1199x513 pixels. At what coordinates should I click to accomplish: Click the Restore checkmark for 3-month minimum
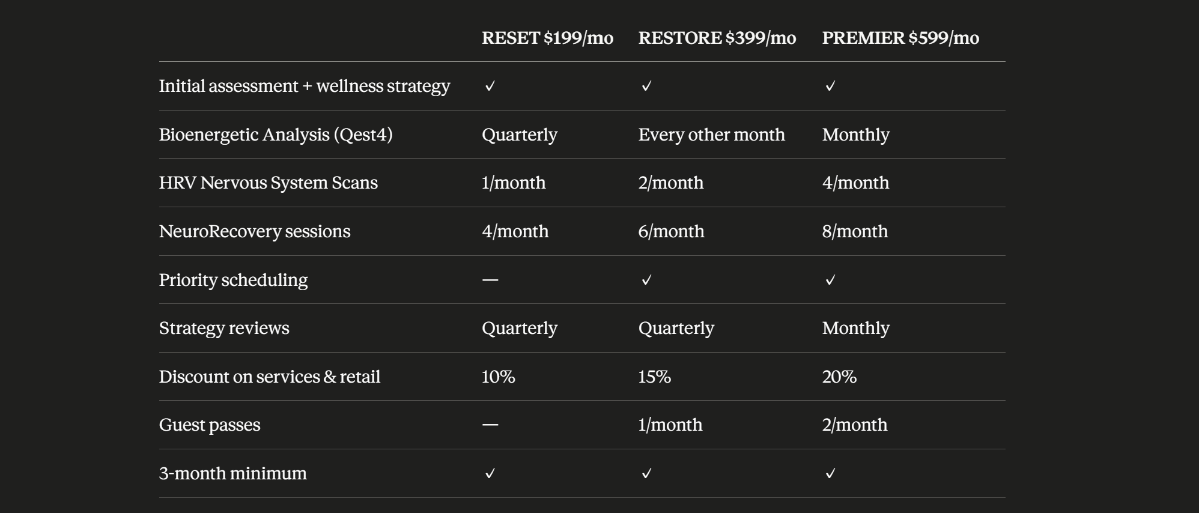[646, 473]
